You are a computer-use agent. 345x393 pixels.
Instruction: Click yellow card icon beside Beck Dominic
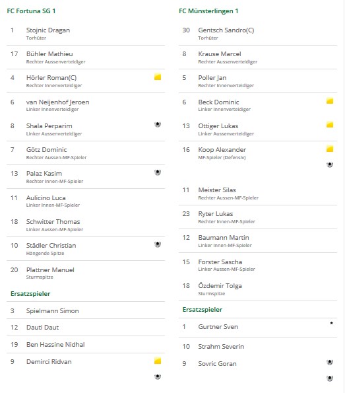[x=330, y=101]
